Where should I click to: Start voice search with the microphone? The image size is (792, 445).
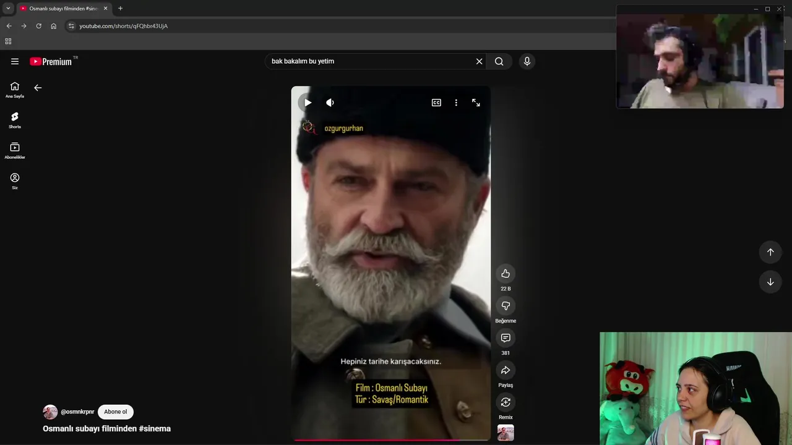[527, 61]
